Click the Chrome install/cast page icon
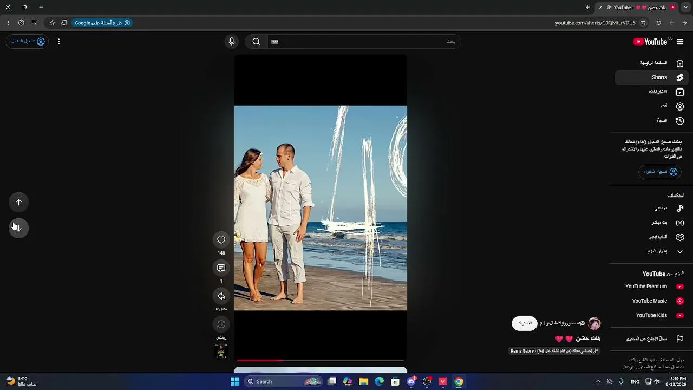 (x=64, y=23)
